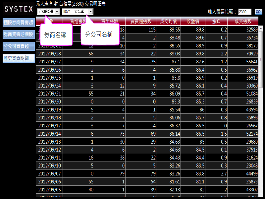
Task: Click the 賣出張數 column header
Action: coord(110,22)
